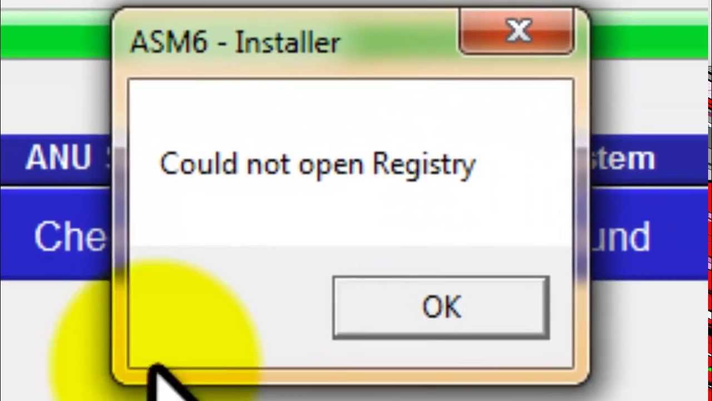Click the OK button in the dialog
The image size is (712, 401).
[x=441, y=307]
